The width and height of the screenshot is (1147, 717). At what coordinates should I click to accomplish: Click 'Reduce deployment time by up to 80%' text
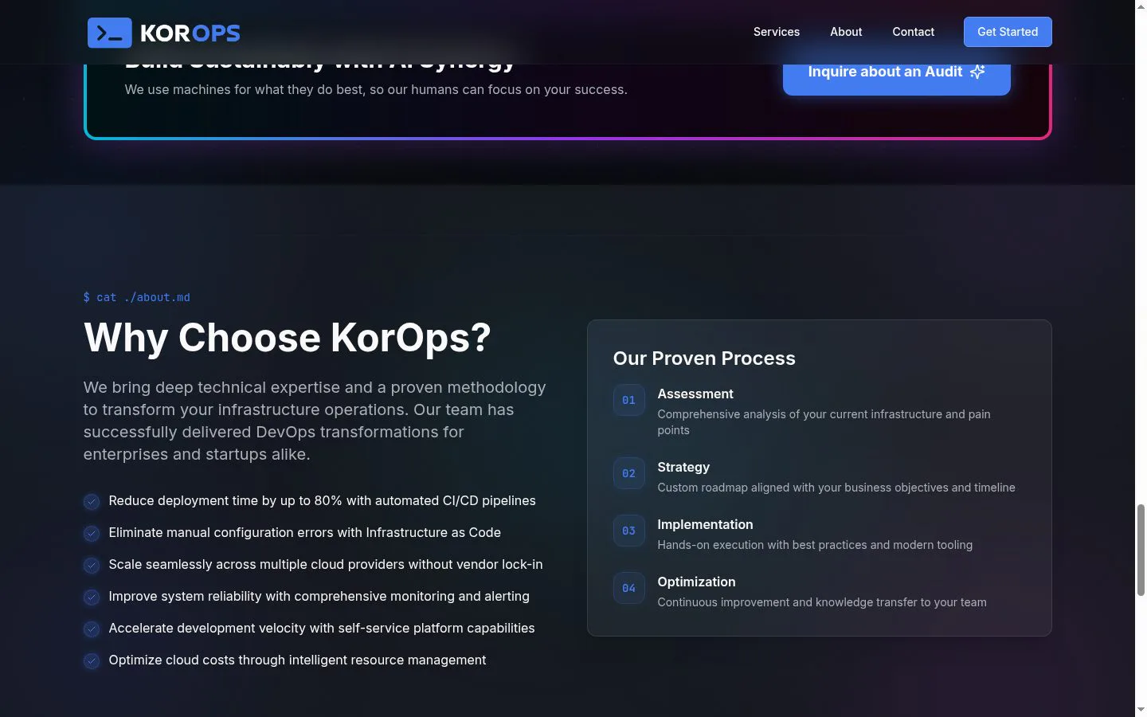click(322, 500)
